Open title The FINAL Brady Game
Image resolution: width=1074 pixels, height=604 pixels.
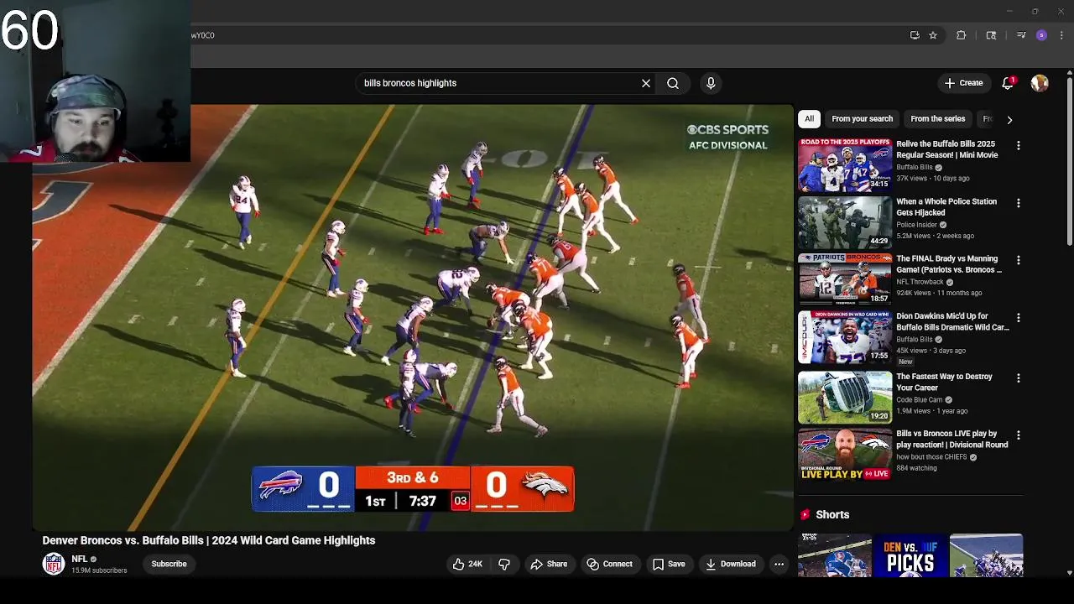point(949,264)
